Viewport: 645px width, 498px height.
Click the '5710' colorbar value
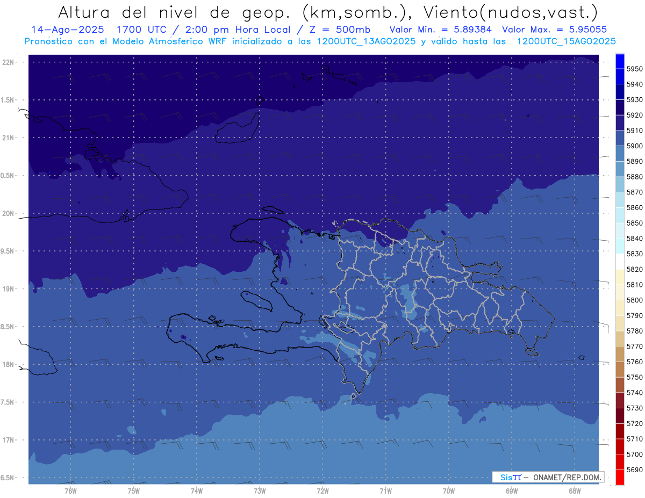tap(634, 438)
